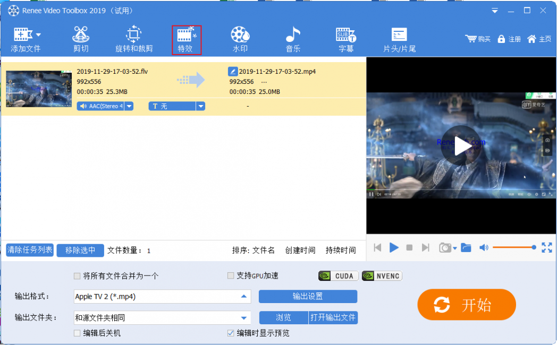Uncheck 编辑时显示预览 checkbox
This screenshot has width=557, height=345.
[x=231, y=333]
